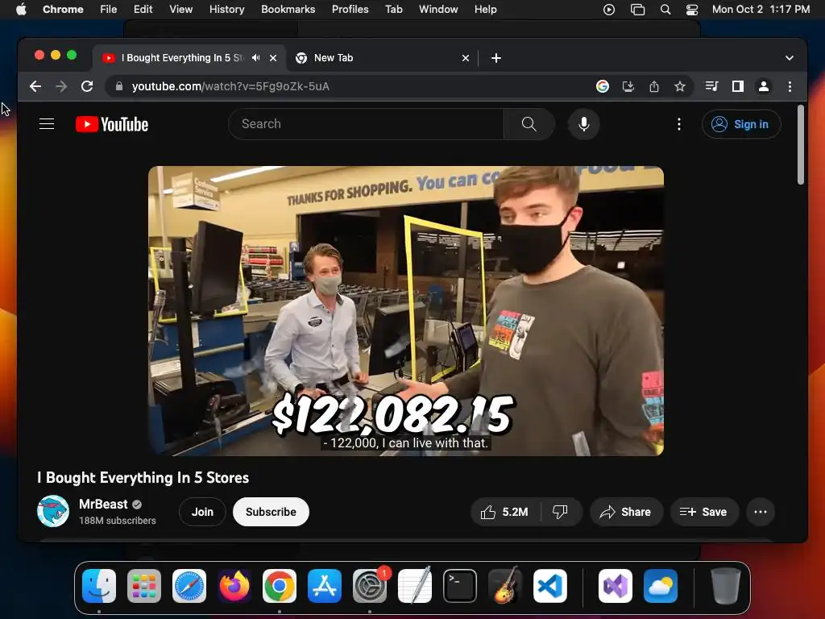
Task: Open the History menu
Action: click(x=226, y=10)
